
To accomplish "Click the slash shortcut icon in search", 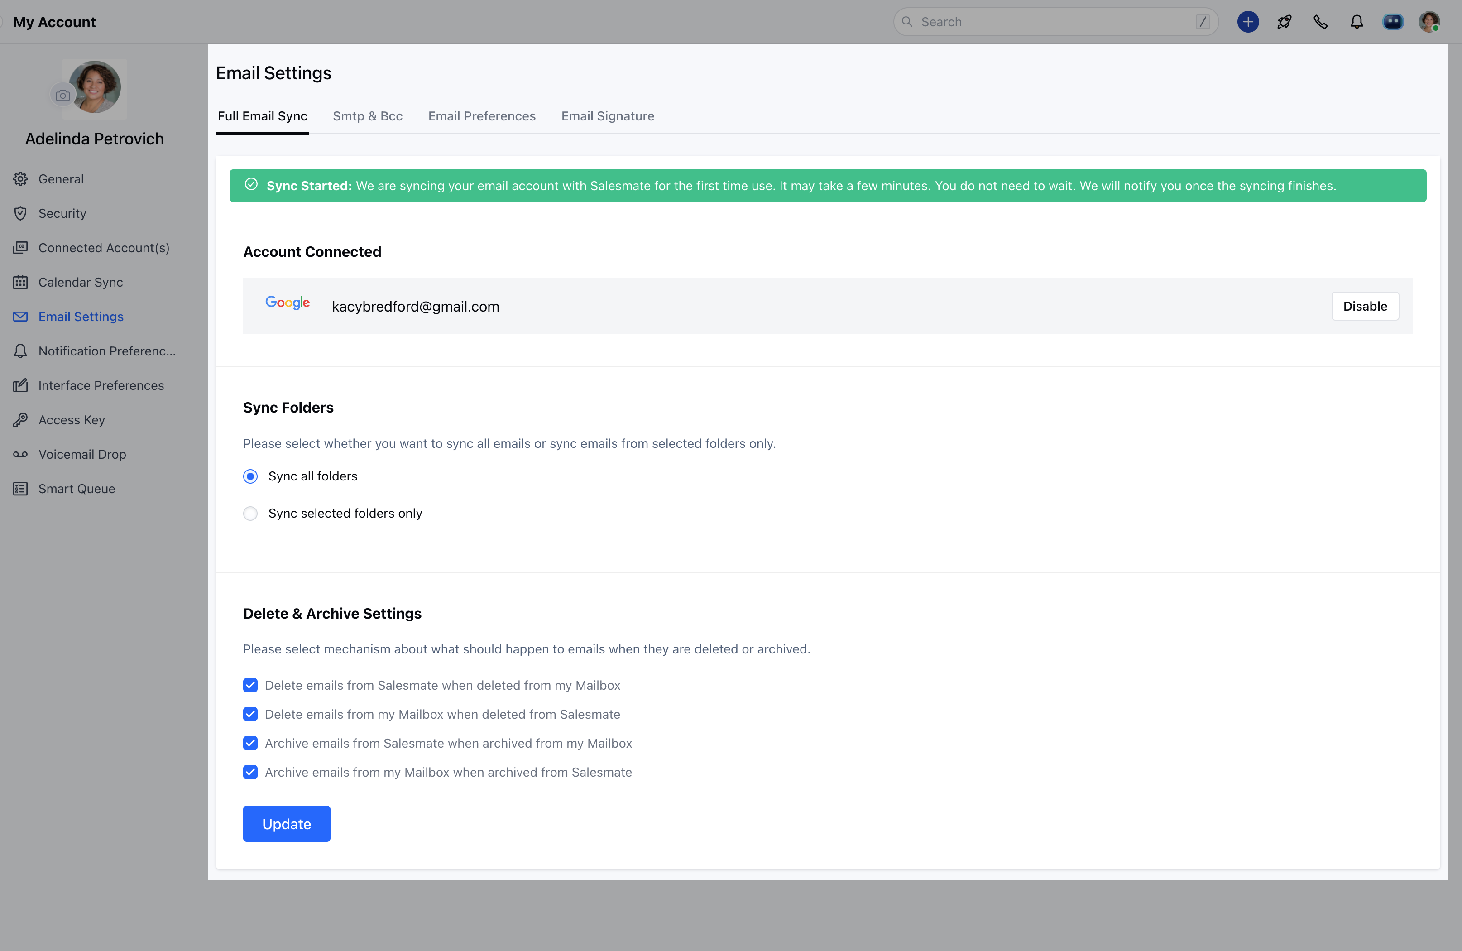I will (1202, 22).
